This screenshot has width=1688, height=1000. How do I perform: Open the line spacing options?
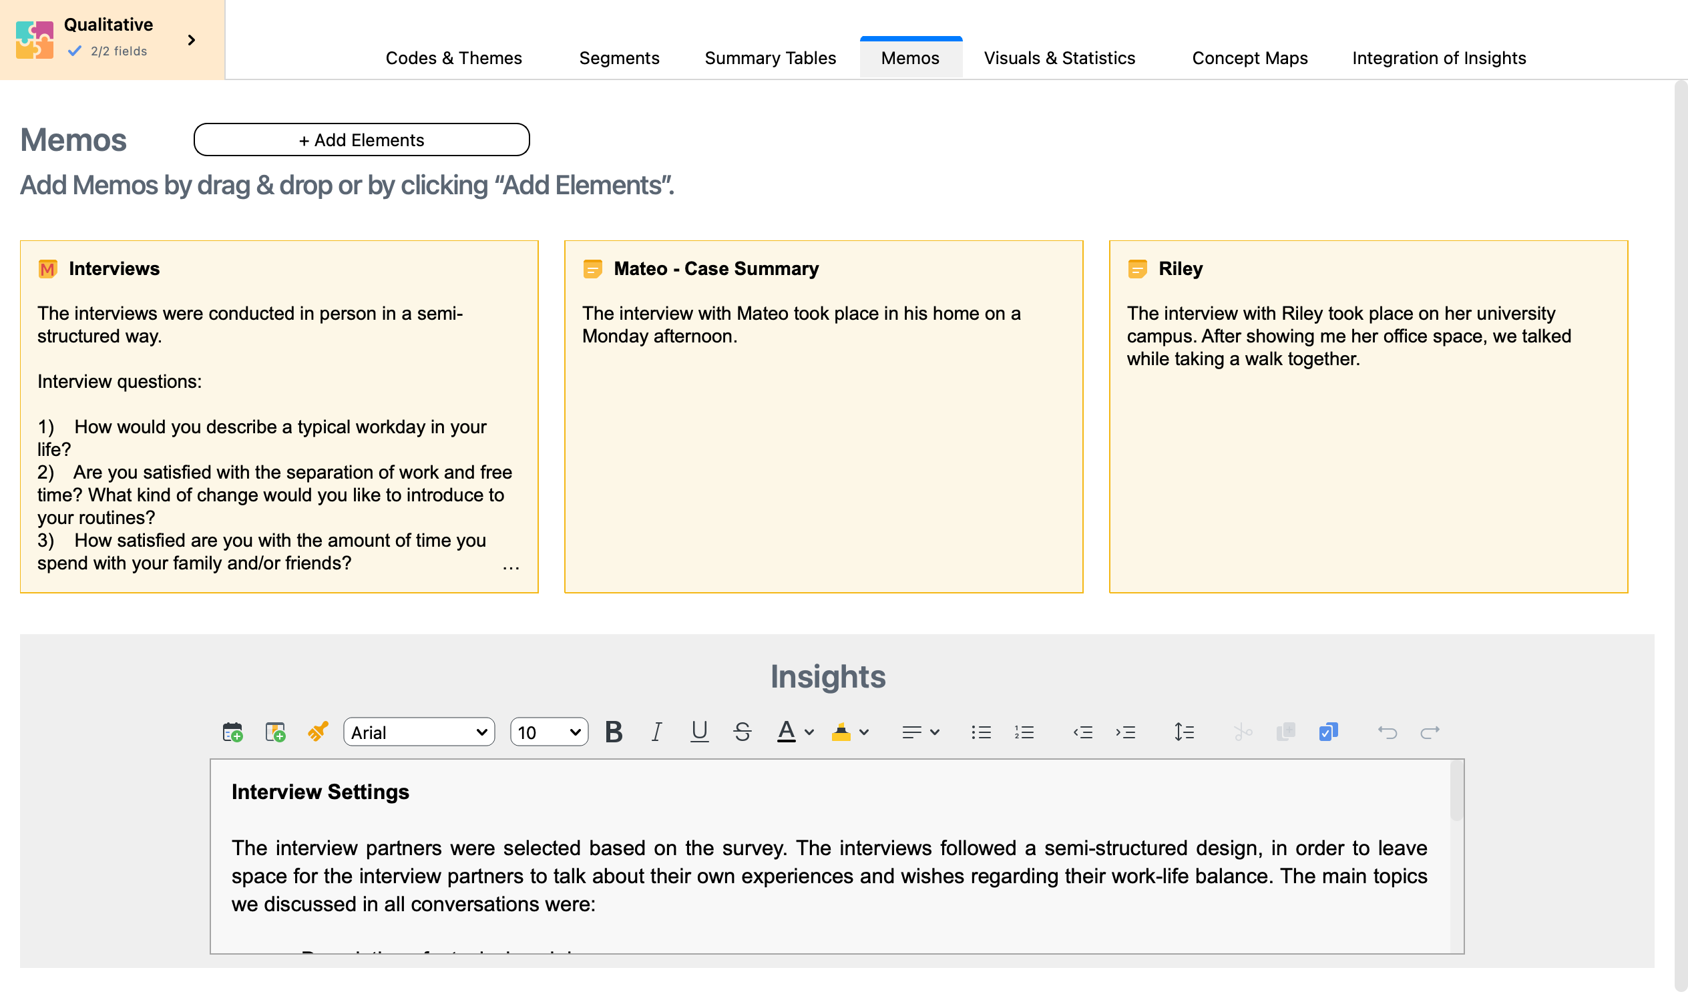(x=1183, y=732)
